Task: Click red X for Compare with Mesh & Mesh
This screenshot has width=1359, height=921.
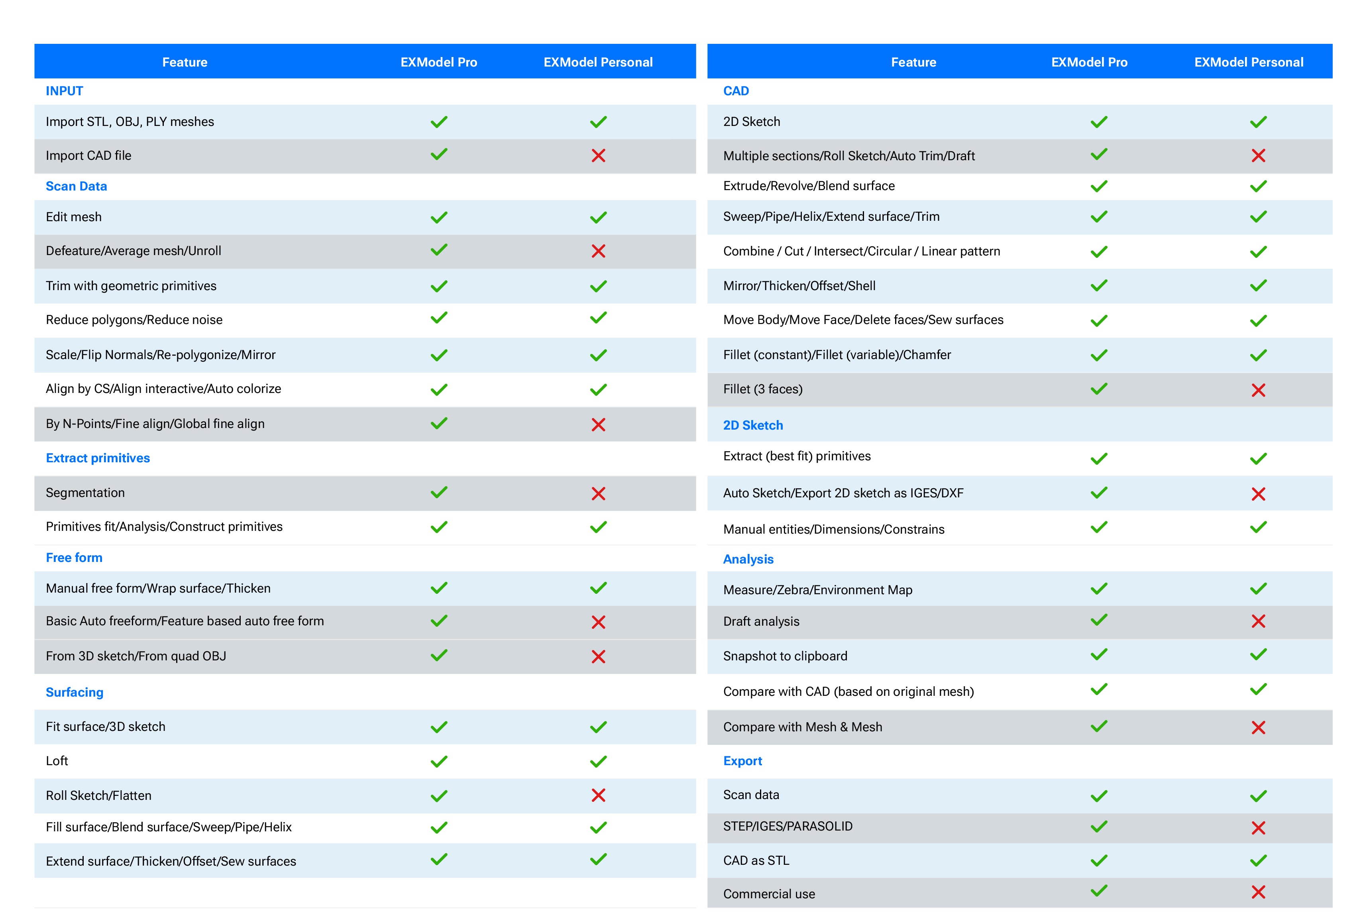Action: pyautogui.click(x=1258, y=727)
